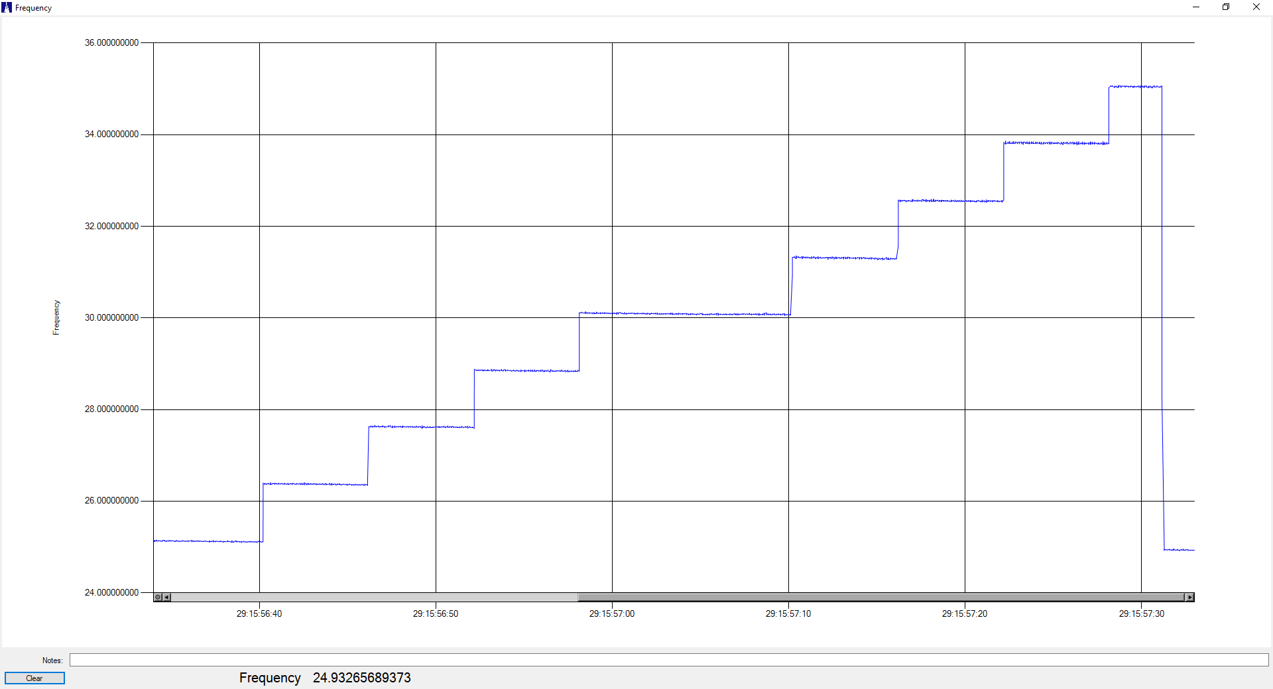This screenshot has height=689, width=1273.
Task: Click the 29:15:57:00 time axis label
Action: (x=612, y=613)
